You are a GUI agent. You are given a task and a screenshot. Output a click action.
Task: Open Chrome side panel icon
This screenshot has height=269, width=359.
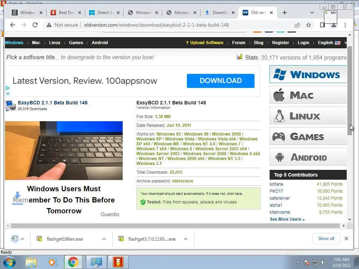click(323, 25)
